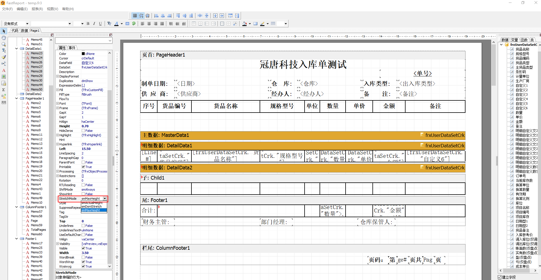541x280 pixels.
Task: Click the Font Color icon
Action: point(116,24)
